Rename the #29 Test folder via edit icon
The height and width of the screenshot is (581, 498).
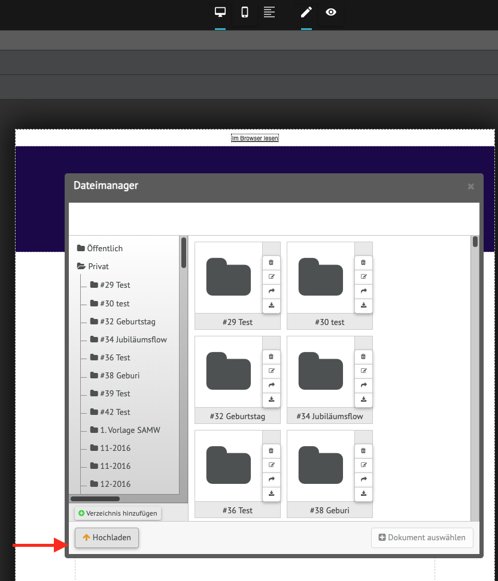pyautogui.click(x=271, y=276)
